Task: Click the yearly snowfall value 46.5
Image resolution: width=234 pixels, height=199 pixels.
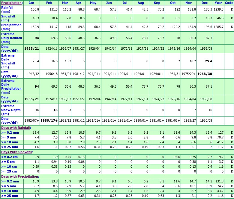Action: pyautogui.click(x=220, y=18)
